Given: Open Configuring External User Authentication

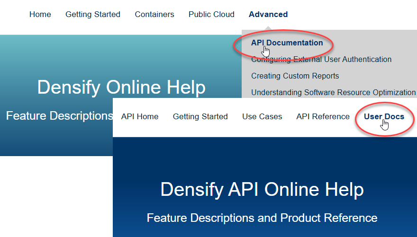Looking at the screenshot, I should pyautogui.click(x=321, y=60).
